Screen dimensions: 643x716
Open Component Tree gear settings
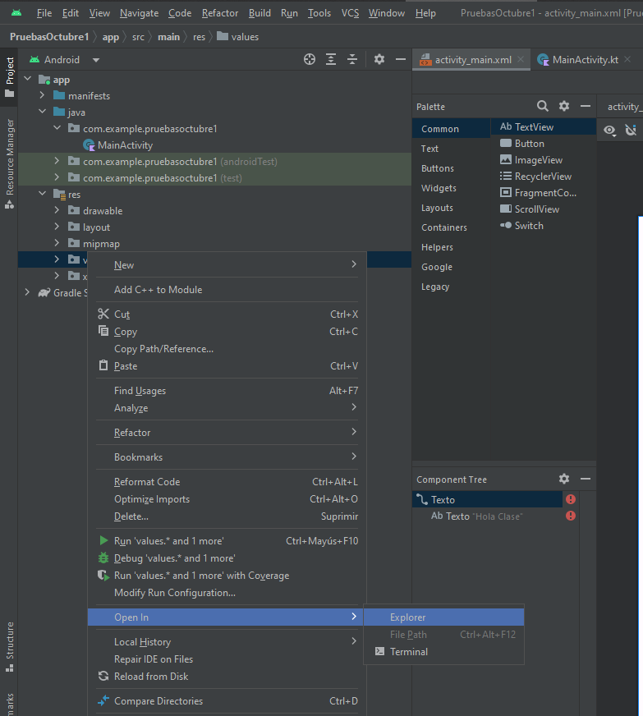(x=564, y=479)
